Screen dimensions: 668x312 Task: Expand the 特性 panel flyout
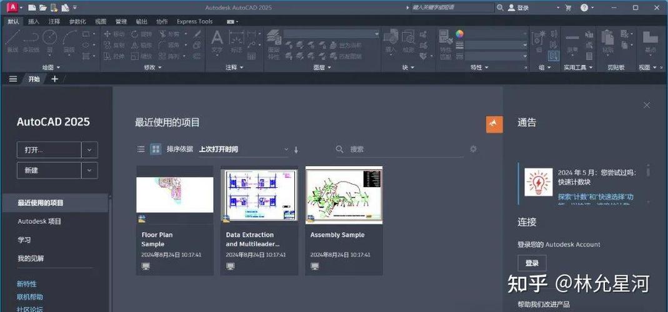click(x=479, y=67)
